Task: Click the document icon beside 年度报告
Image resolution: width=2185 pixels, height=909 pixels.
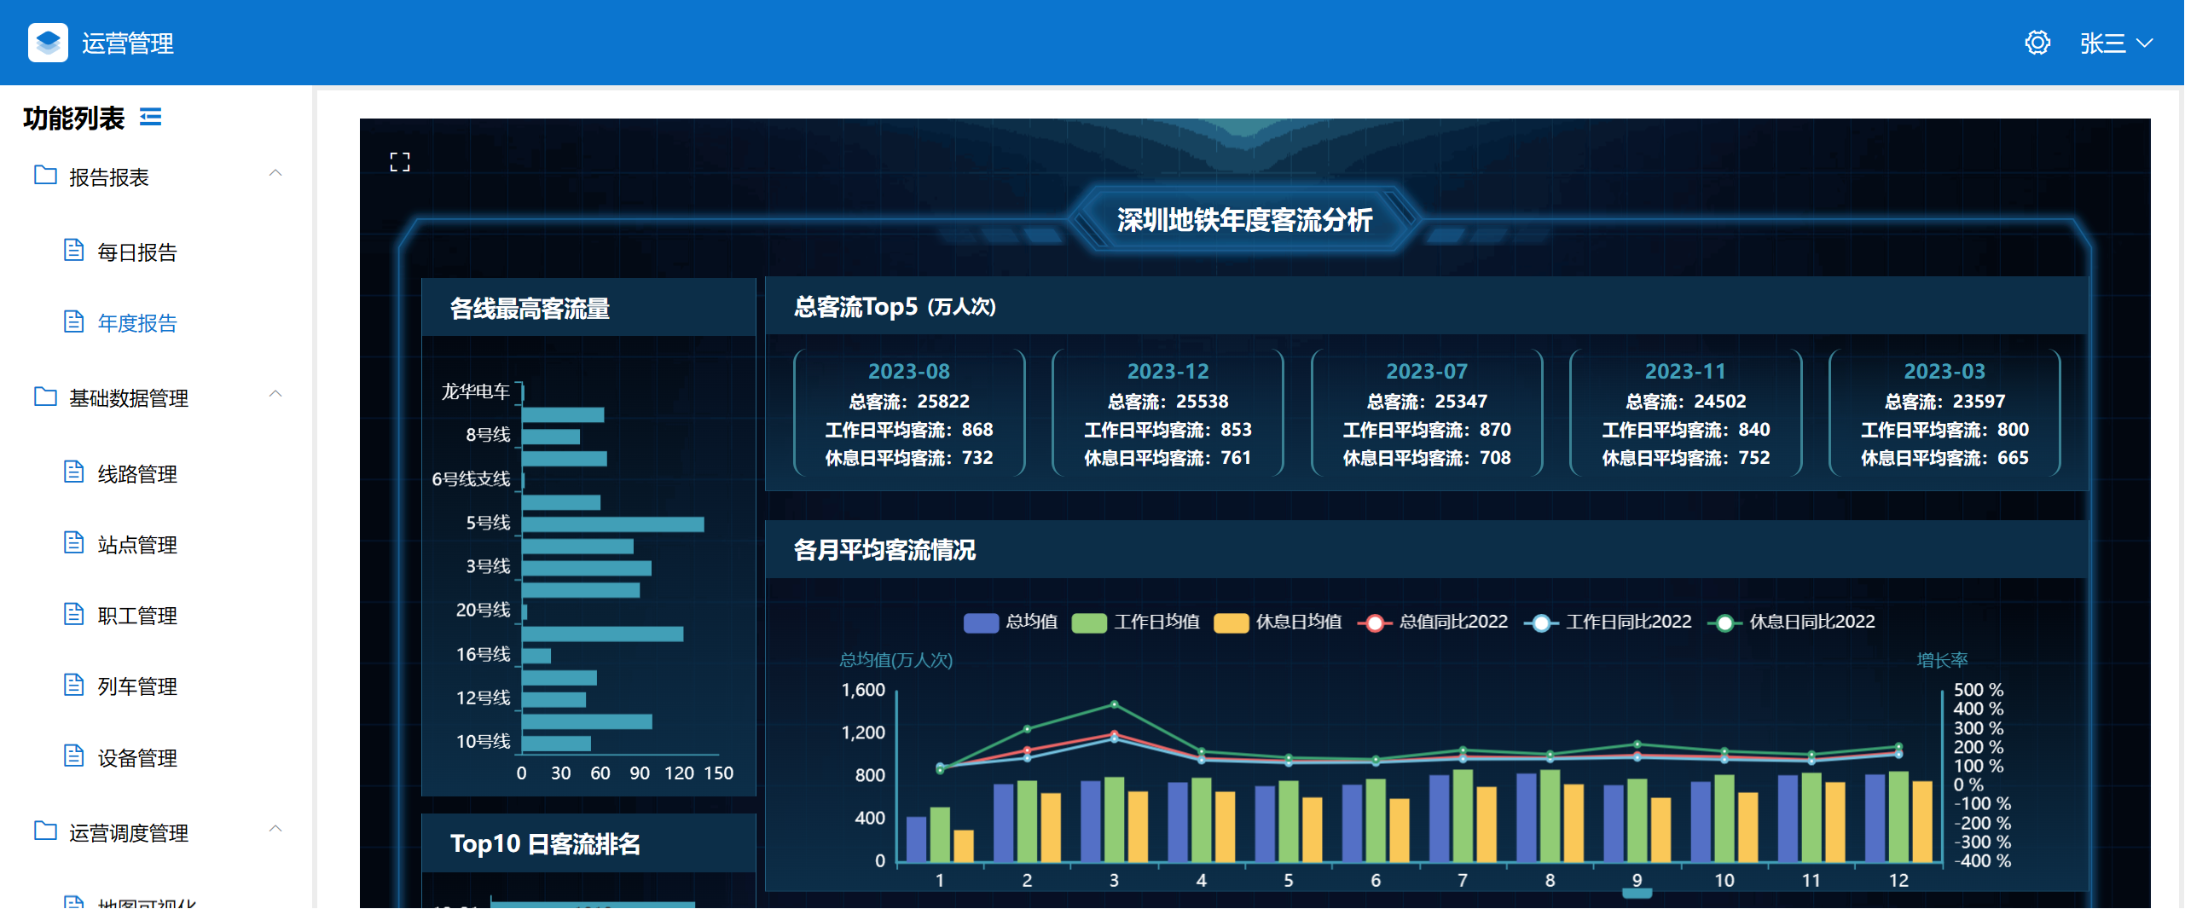Action: coord(74,321)
